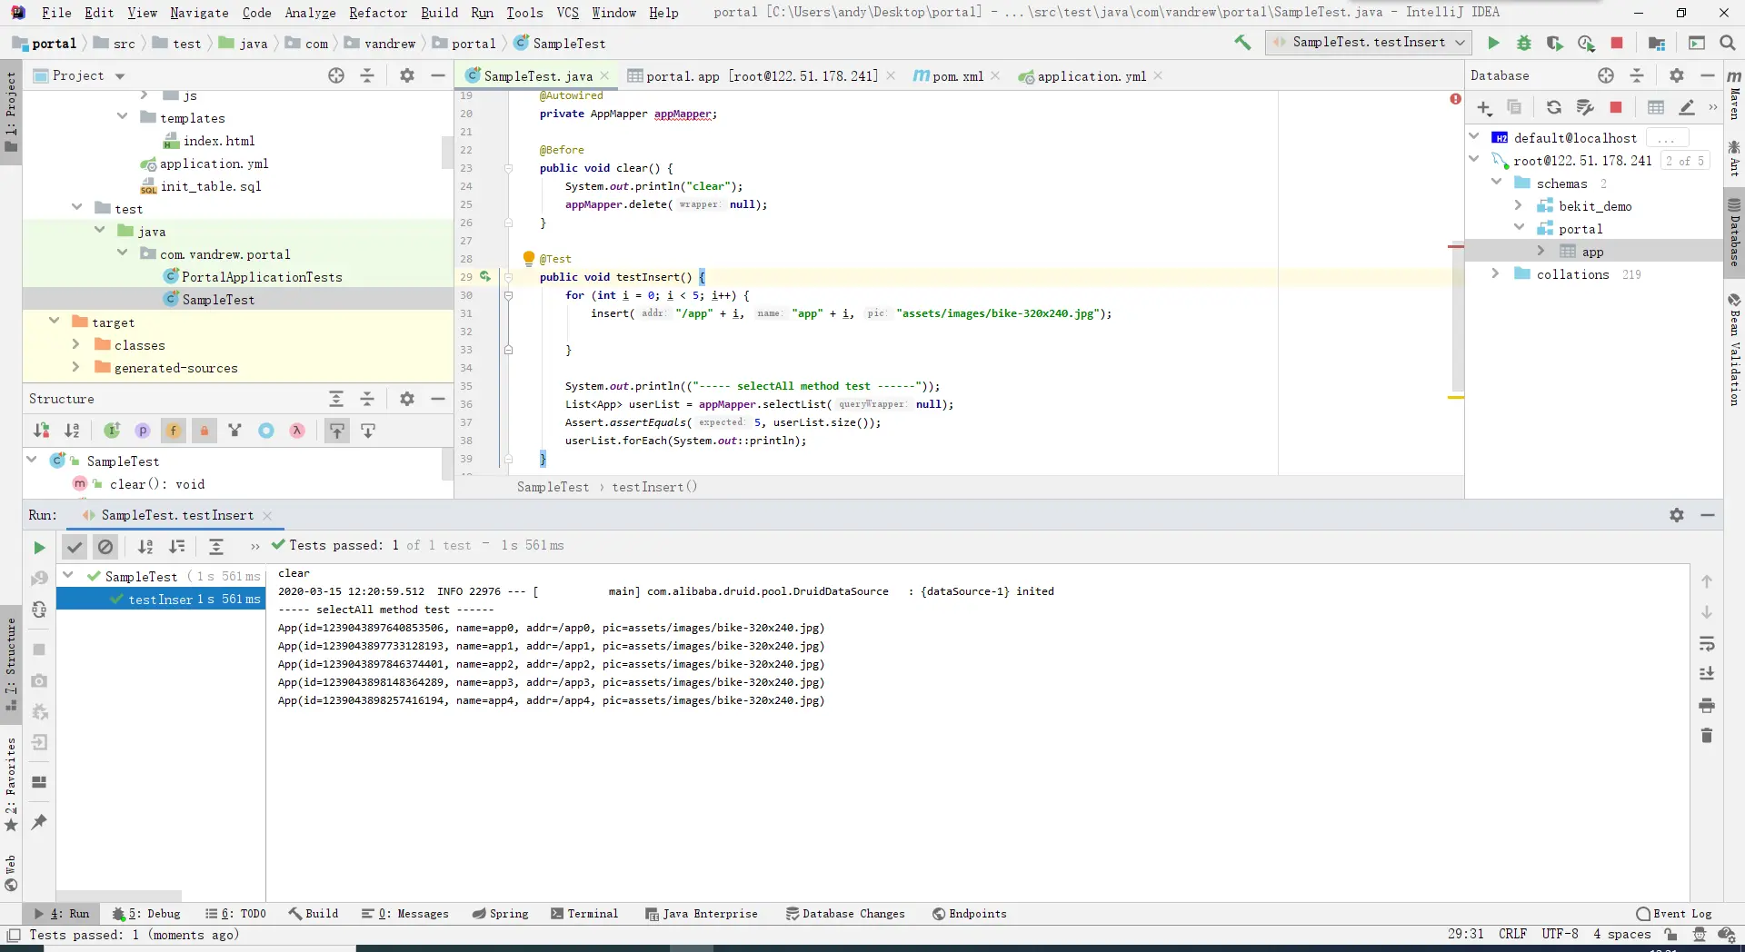The image size is (1745, 952).
Task: Click the green Run button in top toolbar
Action: pos(1493,43)
